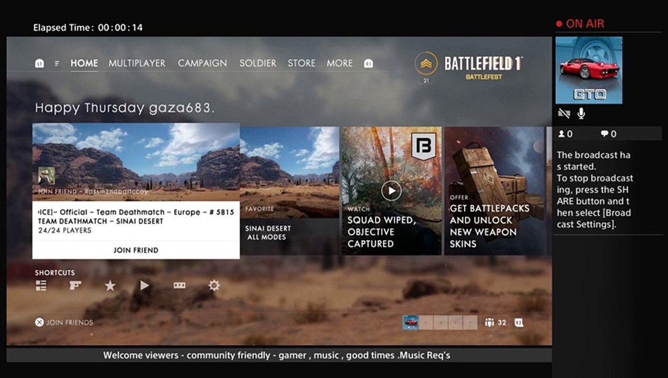The height and width of the screenshot is (378, 668).
Task: Click the Elapsed Time counter
Action: pyautogui.click(x=88, y=27)
